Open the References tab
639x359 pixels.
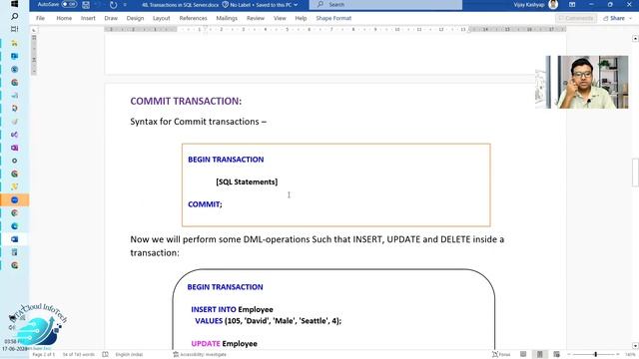[x=193, y=18]
